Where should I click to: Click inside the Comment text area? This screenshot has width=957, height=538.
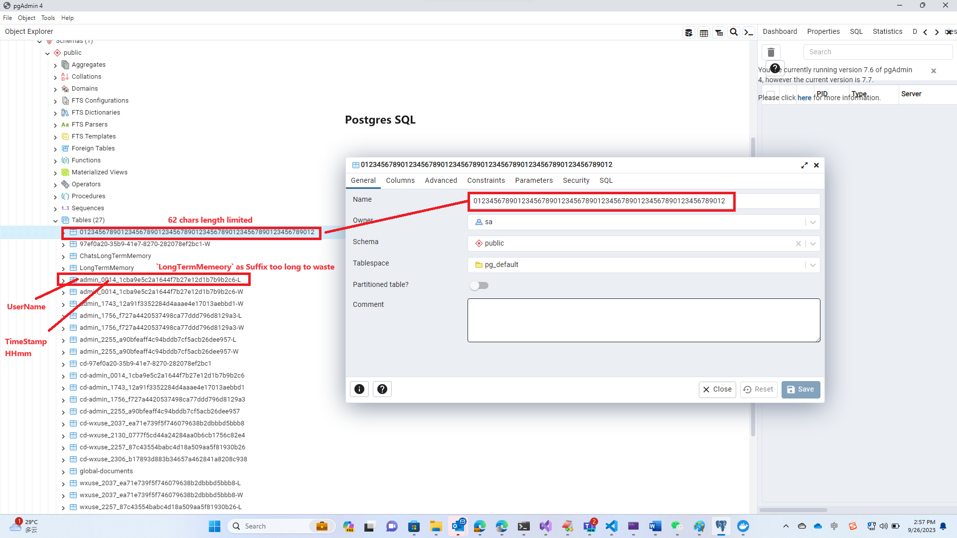click(643, 320)
